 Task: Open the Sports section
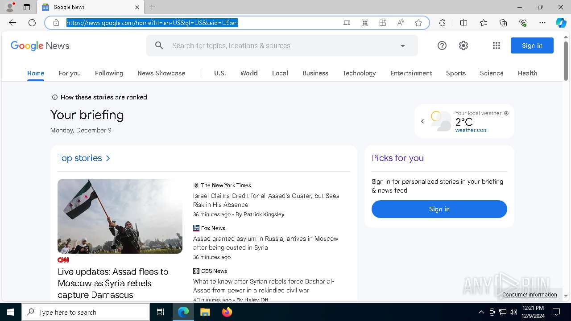coord(456,73)
